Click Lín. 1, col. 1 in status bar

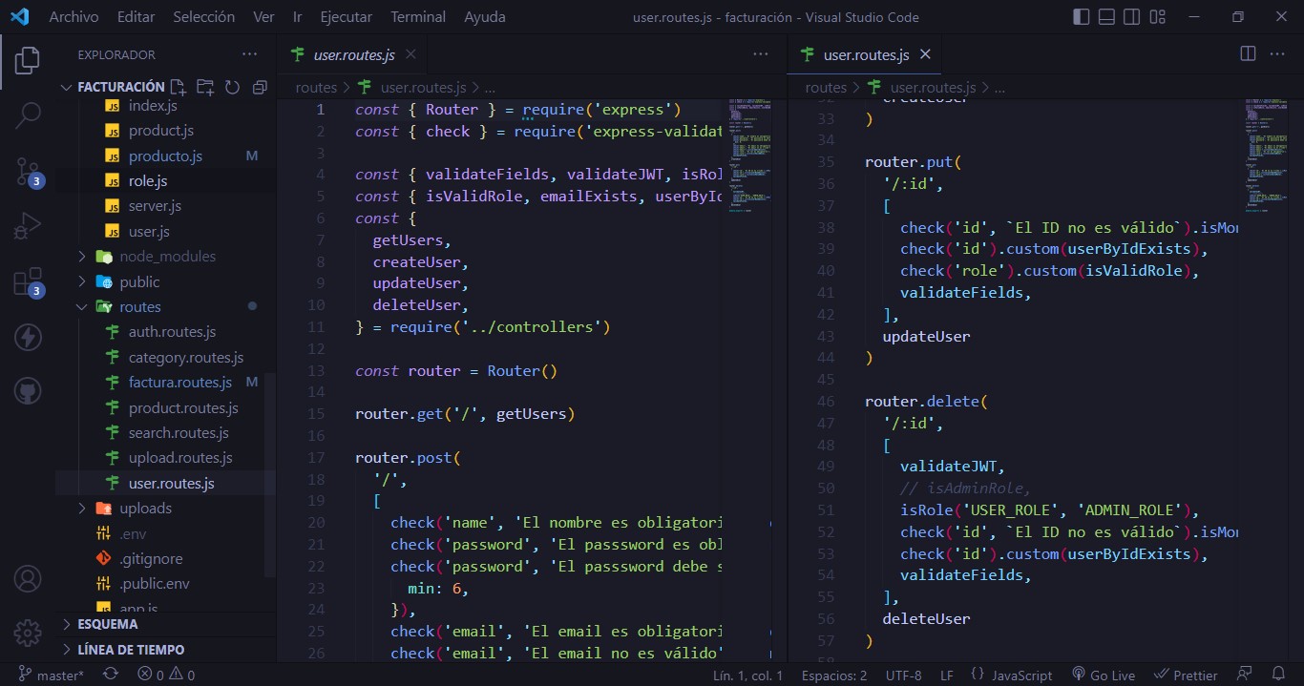747,675
